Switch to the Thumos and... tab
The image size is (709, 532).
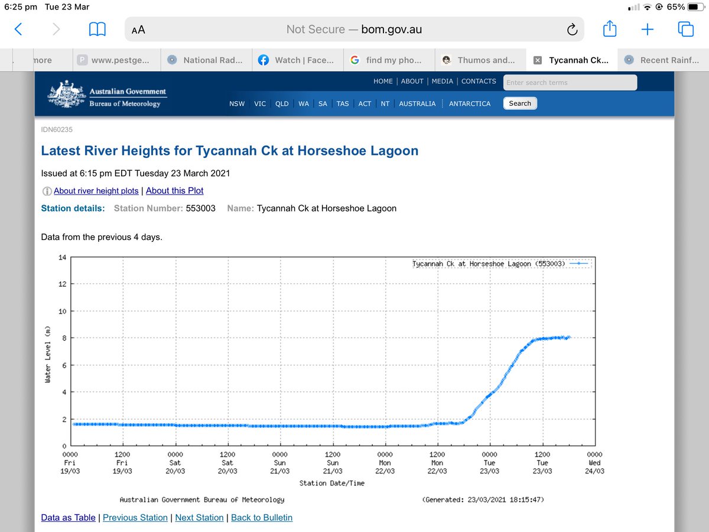point(481,60)
